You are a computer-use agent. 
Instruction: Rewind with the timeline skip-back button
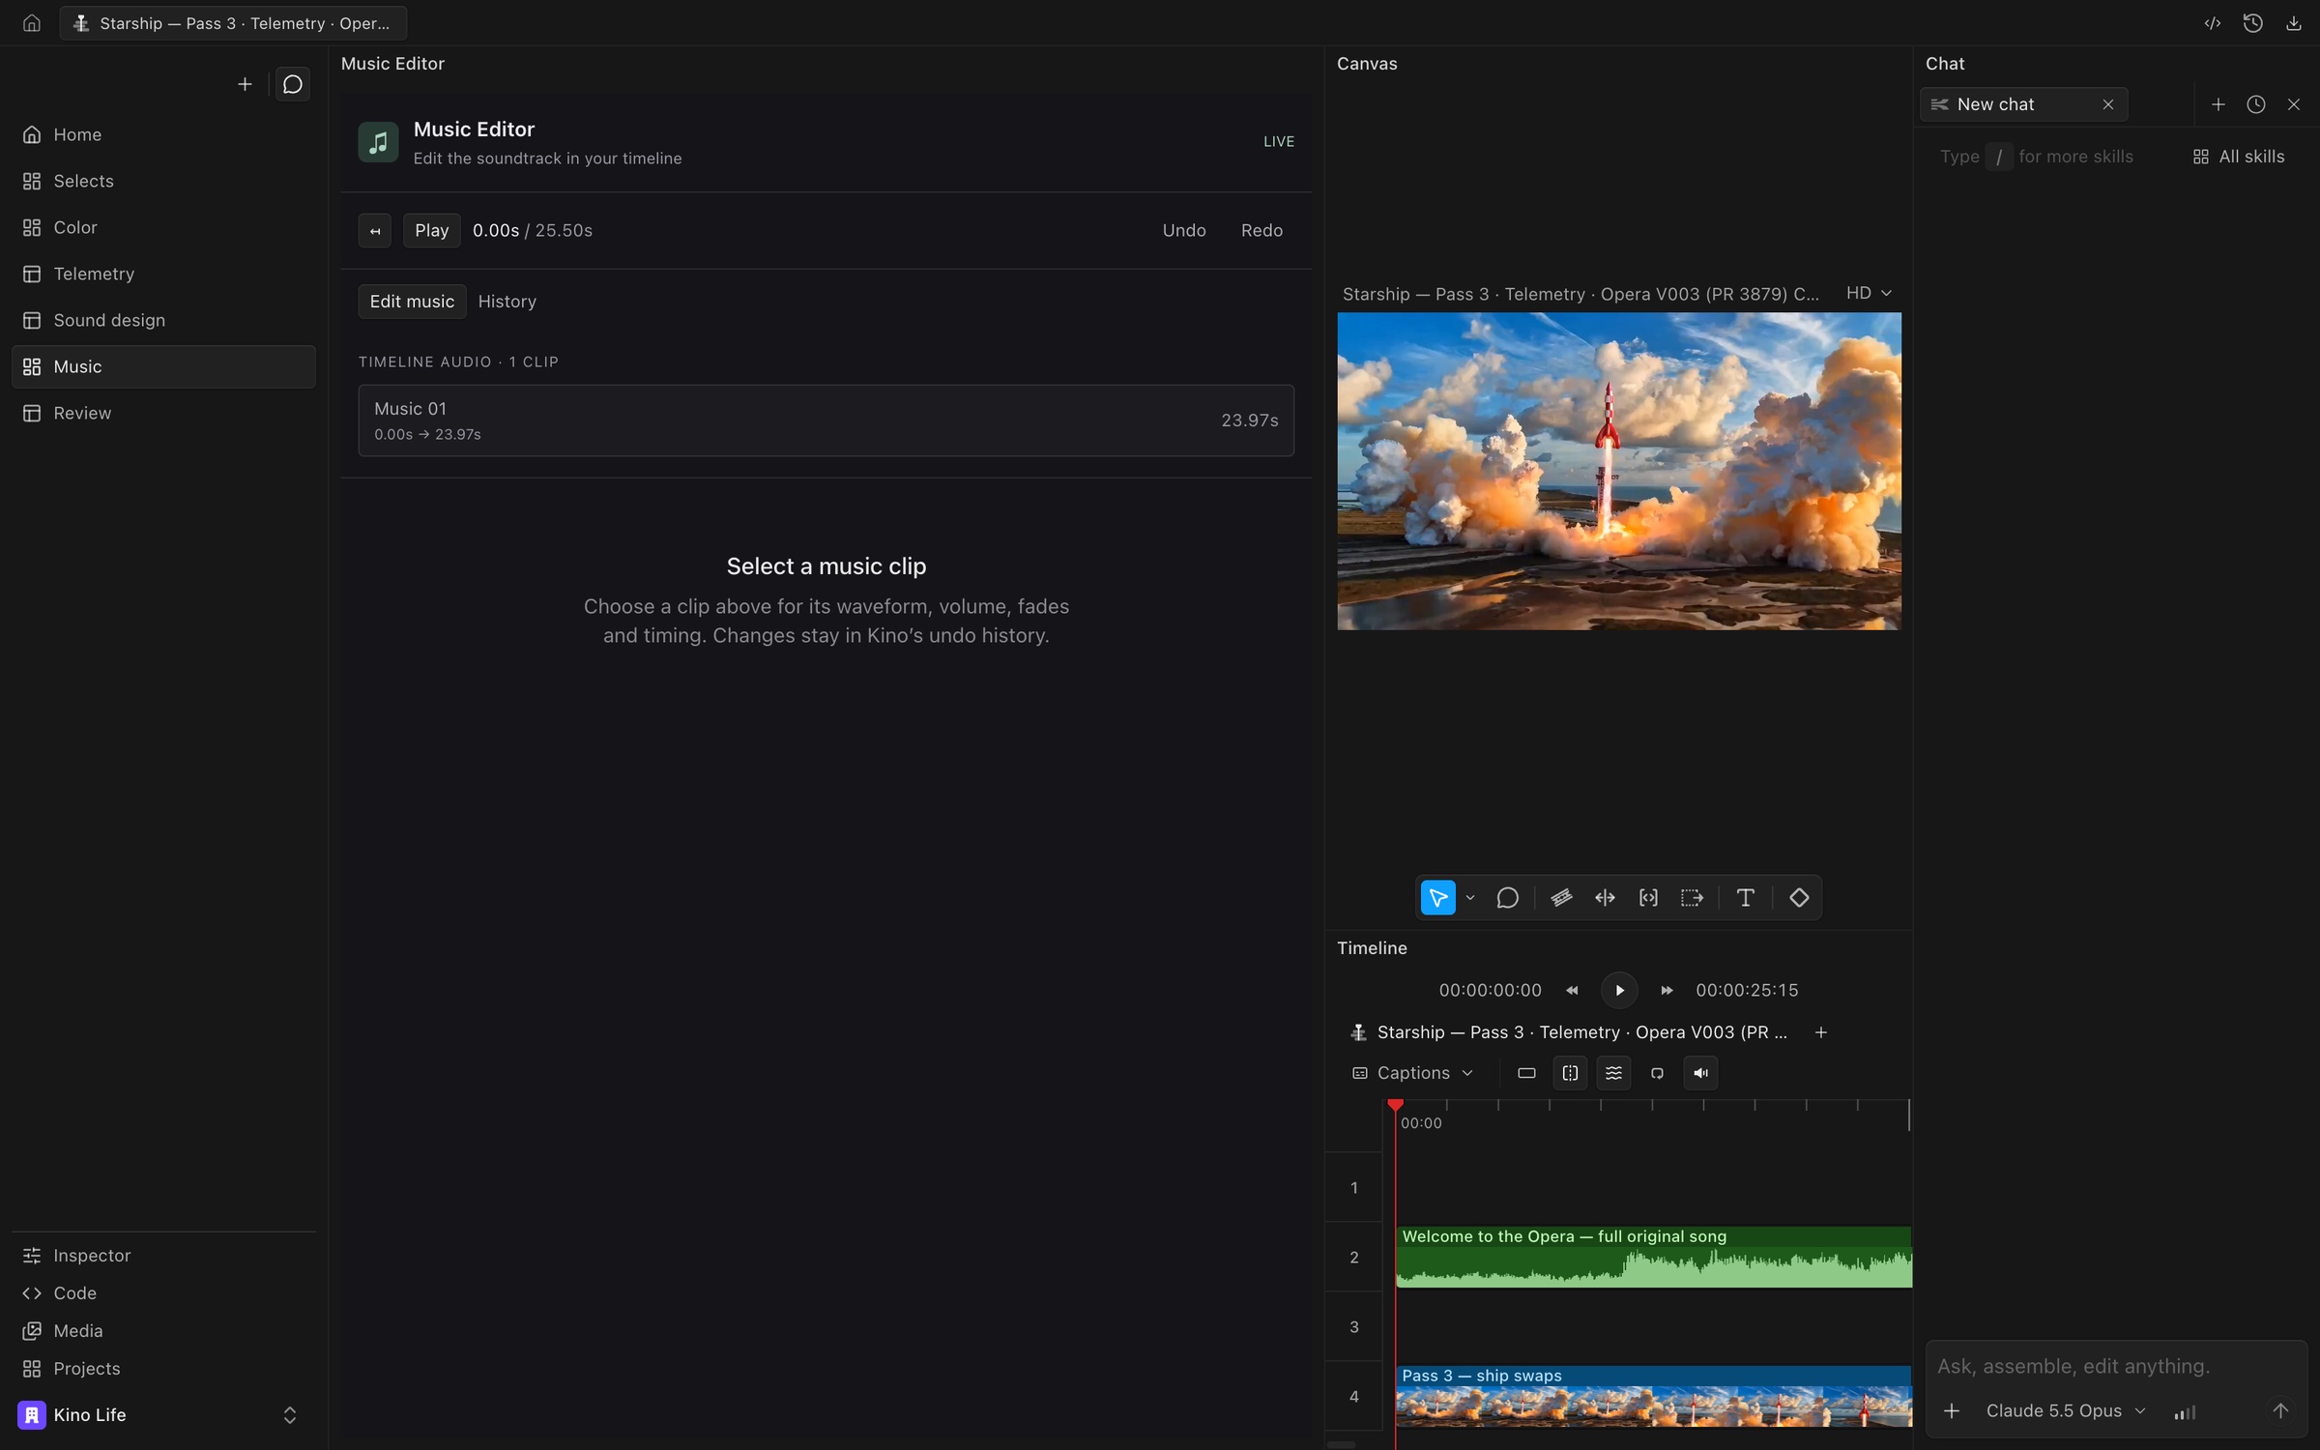[x=1572, y=990]
